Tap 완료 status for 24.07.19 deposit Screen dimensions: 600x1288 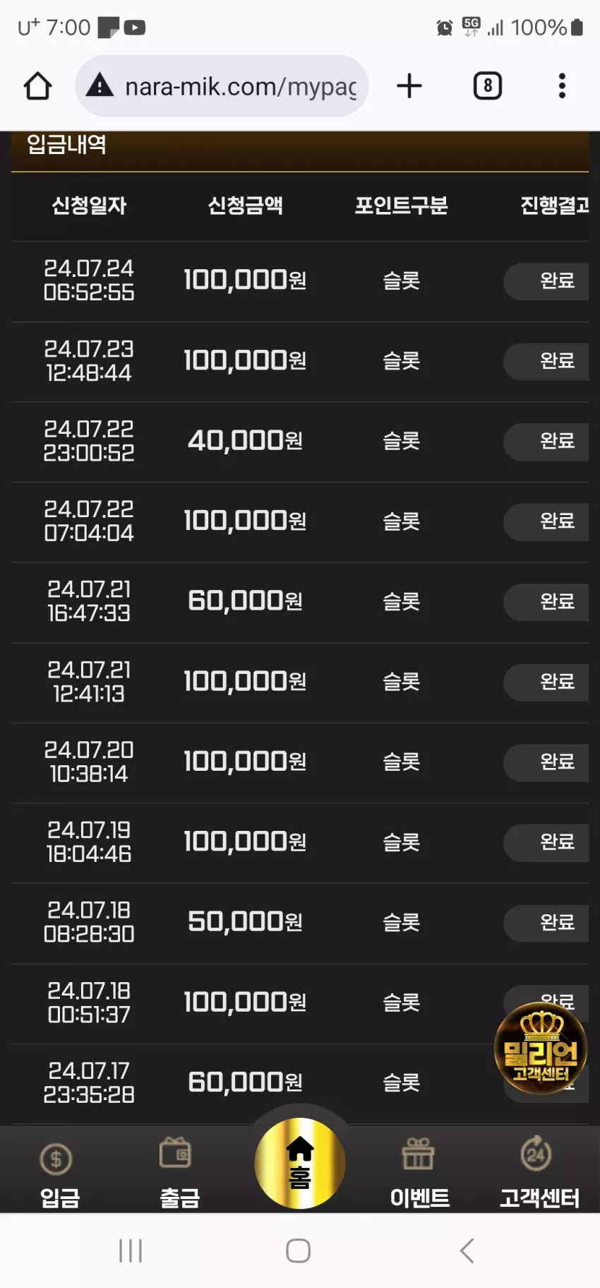(546, 842)
